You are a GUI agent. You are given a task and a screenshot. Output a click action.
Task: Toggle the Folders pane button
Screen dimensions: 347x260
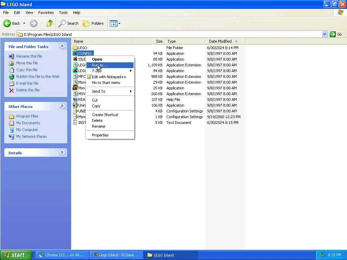click(x=93, y=23)
